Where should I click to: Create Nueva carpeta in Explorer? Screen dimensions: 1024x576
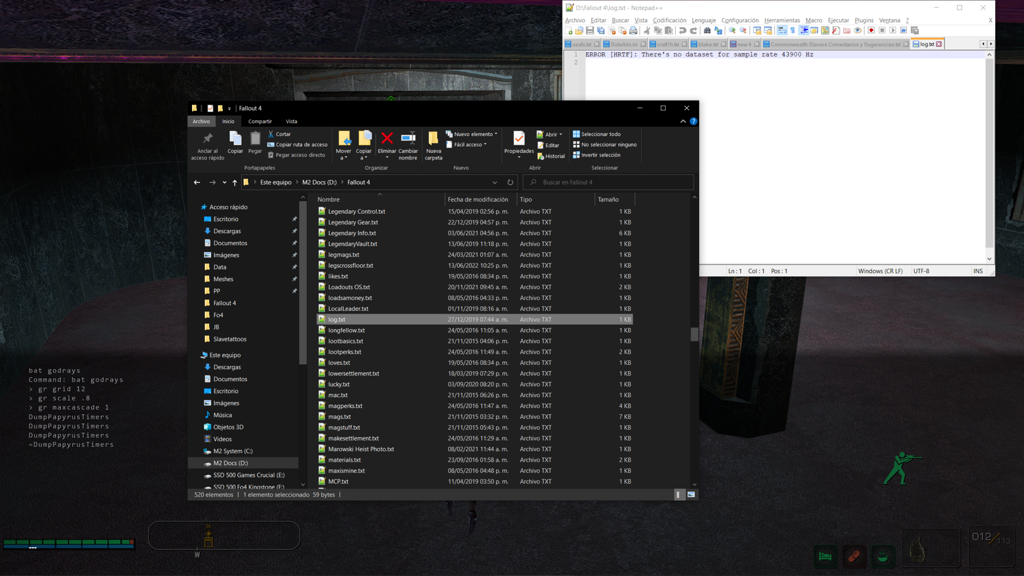(434, 145)
